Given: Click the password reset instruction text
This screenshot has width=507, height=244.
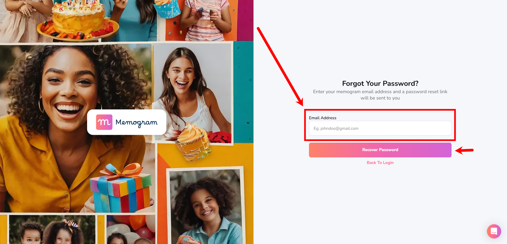Looking at the screenshot, I should [x=380, y=95].
